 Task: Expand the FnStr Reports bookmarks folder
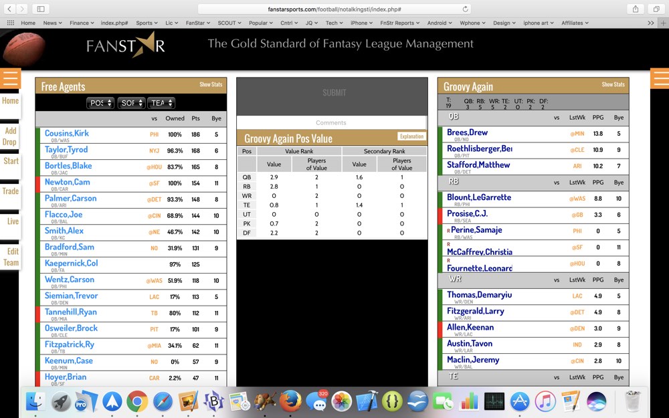click(400, 23)
